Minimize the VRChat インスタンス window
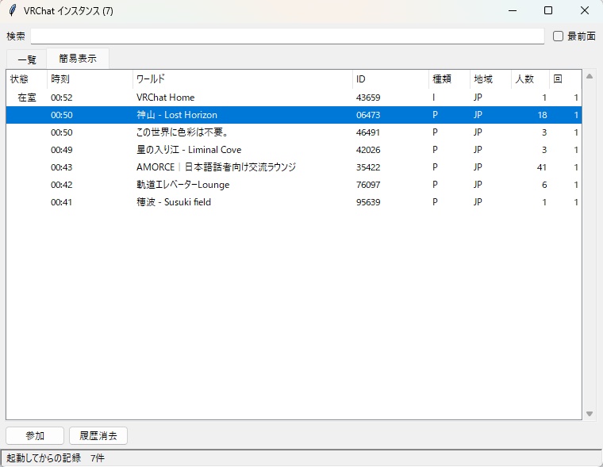603x467 pixels. tap(513, 11)
